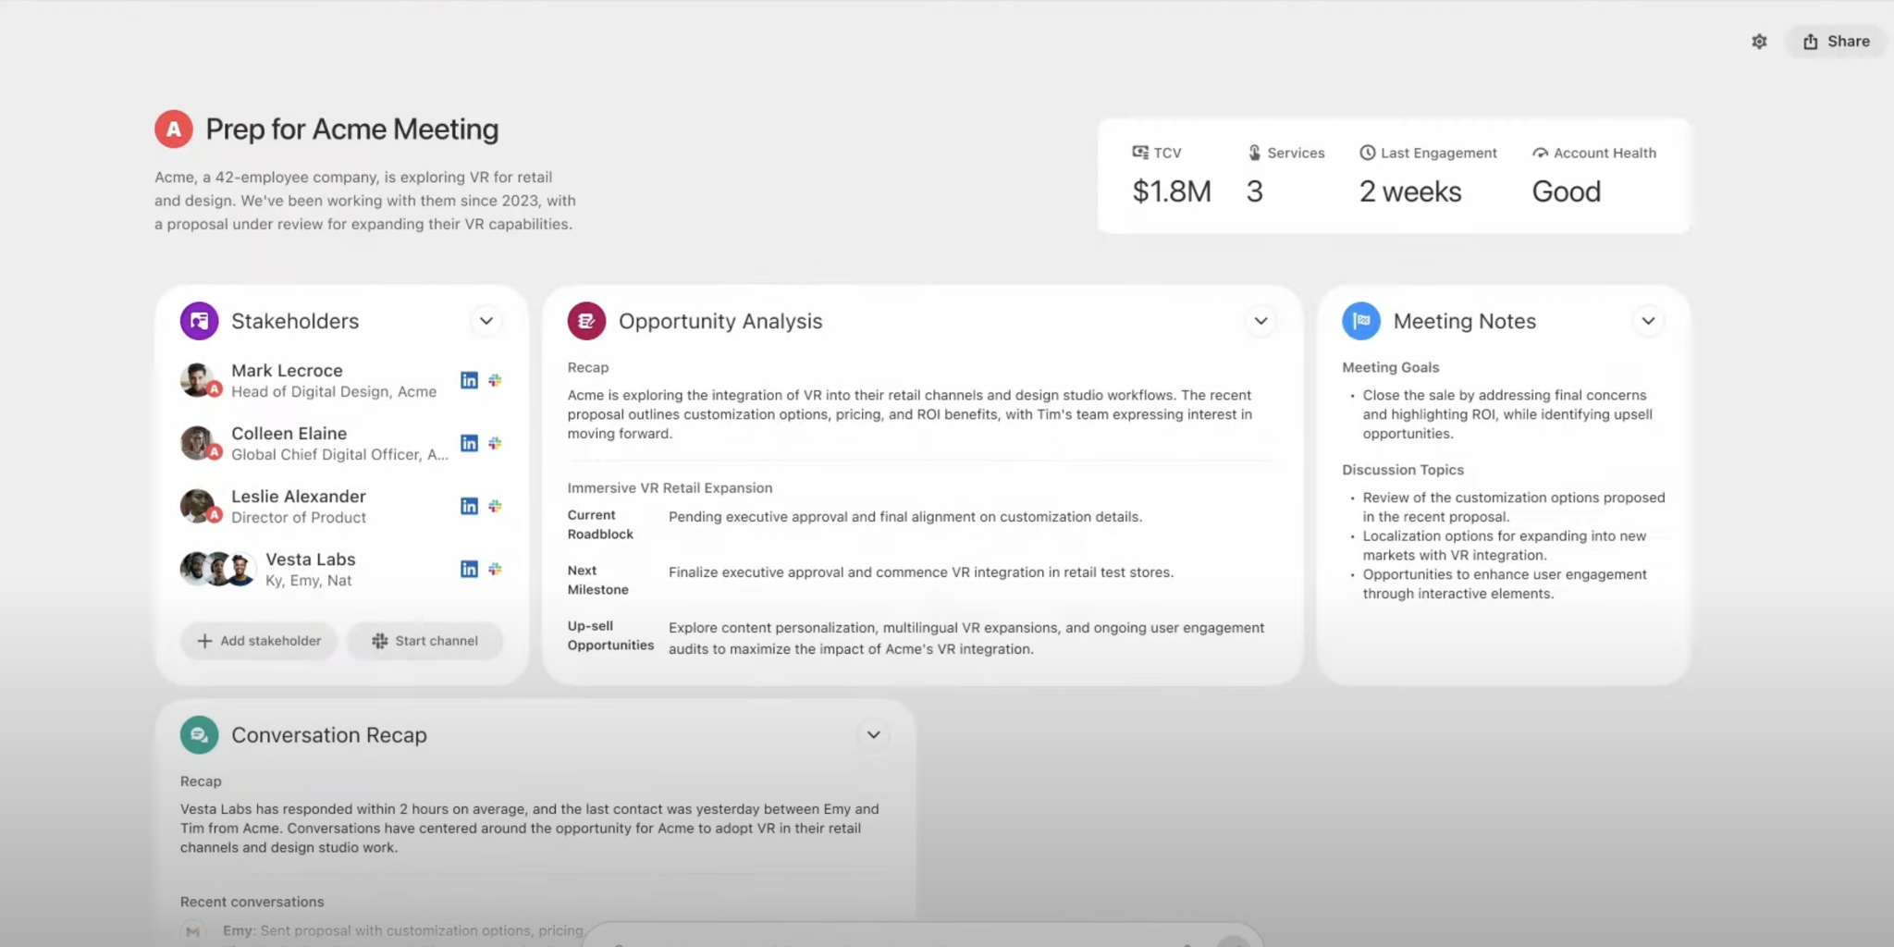Open Mark Lecroce's LinkedIn icon
The image size is (1894, 947).
coord(470,380)
